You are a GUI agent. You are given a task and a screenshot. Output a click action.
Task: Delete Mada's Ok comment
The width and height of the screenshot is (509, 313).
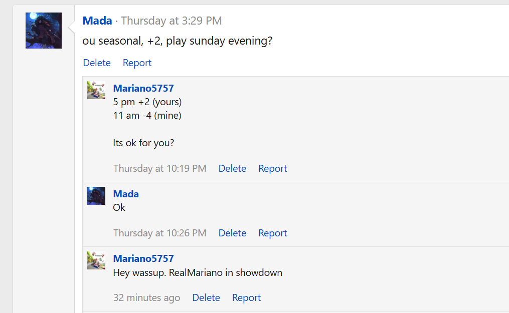pos(232,233)
